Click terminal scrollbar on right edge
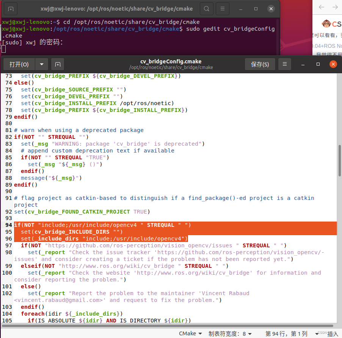This screenshot has height=338, width=342. [x=278, y=37]
